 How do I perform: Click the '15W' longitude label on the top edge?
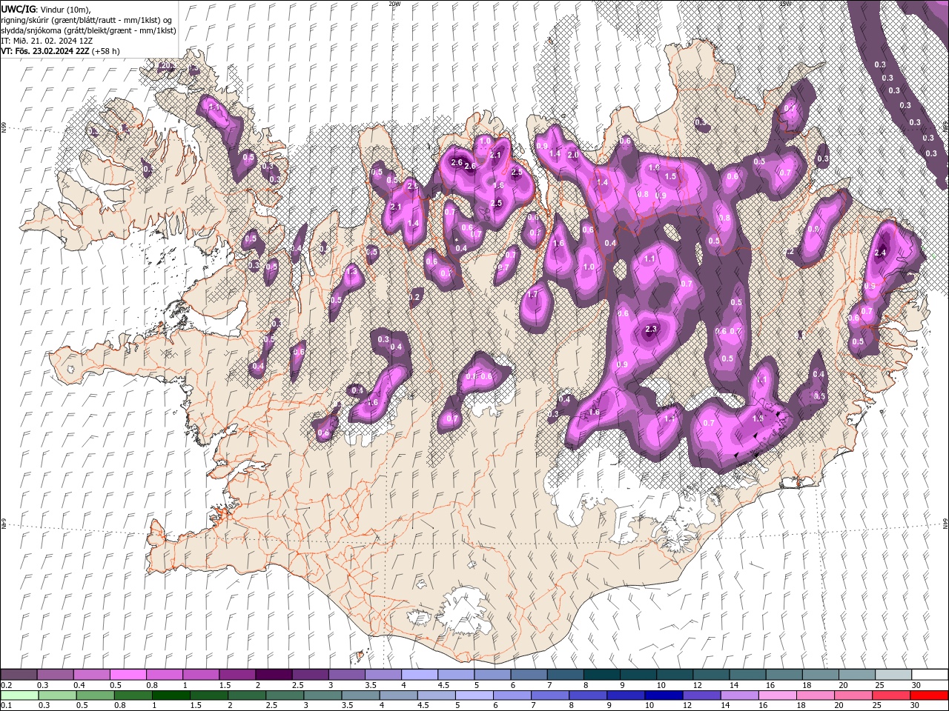point(786,4)
